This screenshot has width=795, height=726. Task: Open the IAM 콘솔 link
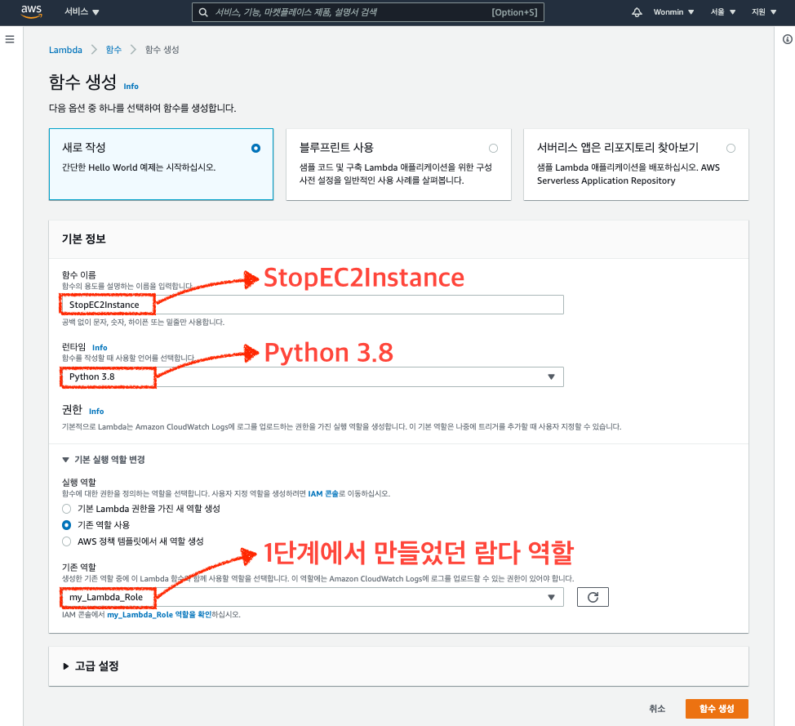[x=323, y=493]
